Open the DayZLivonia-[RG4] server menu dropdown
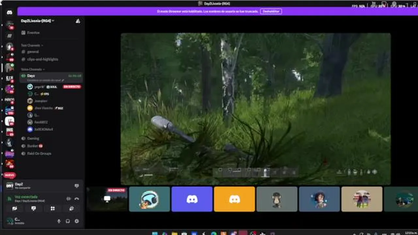418x235 pixels. pyautogui.click(x=37, y=21)
